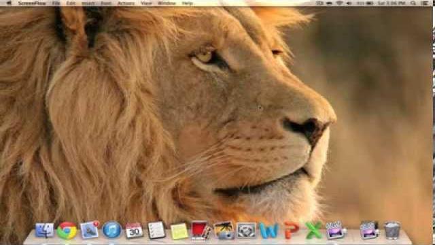The width and height of the screenshot is (435, 245).
Task: Launch Microsoft PowerPoint from the Dock
Action: (292, 230)
